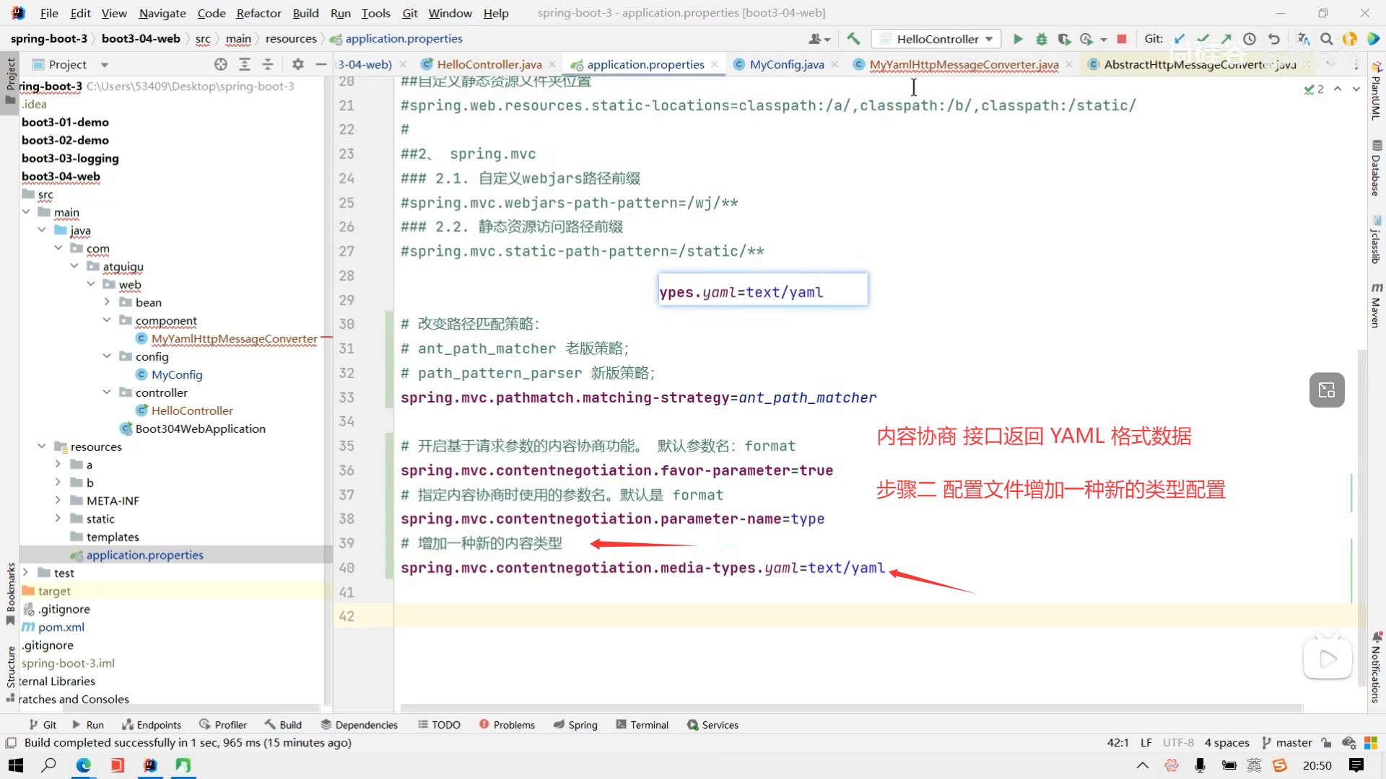Viewport: 1386px width, 779px height.
Task: Expand the bean package node
Action: tap(107, 302)
